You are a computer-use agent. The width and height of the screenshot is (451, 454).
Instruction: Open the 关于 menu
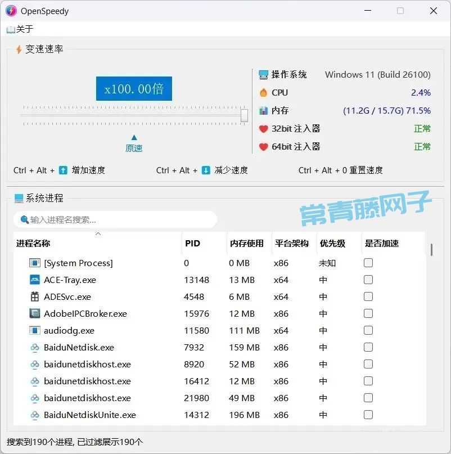pyautogui.click(x=20, y=29)
